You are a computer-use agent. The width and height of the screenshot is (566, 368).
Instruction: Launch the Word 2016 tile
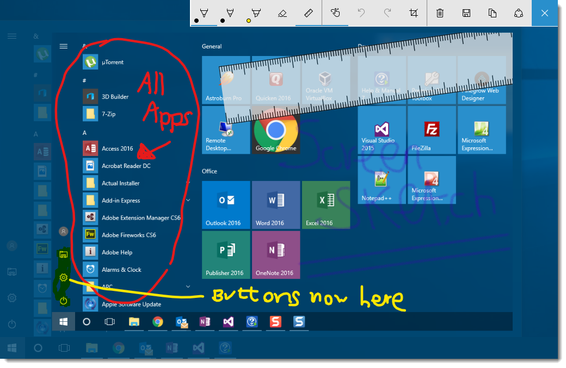[x=276, y=205]
